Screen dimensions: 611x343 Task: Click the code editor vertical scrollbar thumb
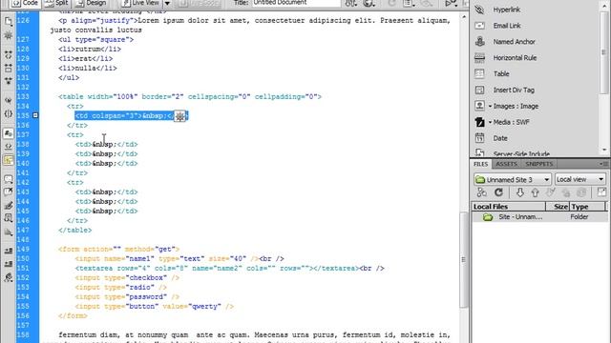pyautogui.click(x=463, y=260)
